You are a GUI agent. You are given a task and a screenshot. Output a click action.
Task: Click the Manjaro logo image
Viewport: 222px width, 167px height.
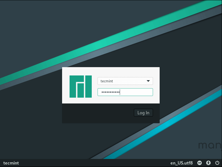81,87
